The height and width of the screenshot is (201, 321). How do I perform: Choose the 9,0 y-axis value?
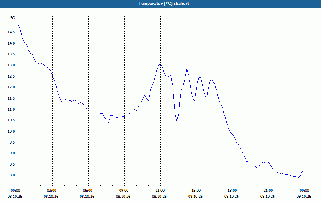[12, 153]
